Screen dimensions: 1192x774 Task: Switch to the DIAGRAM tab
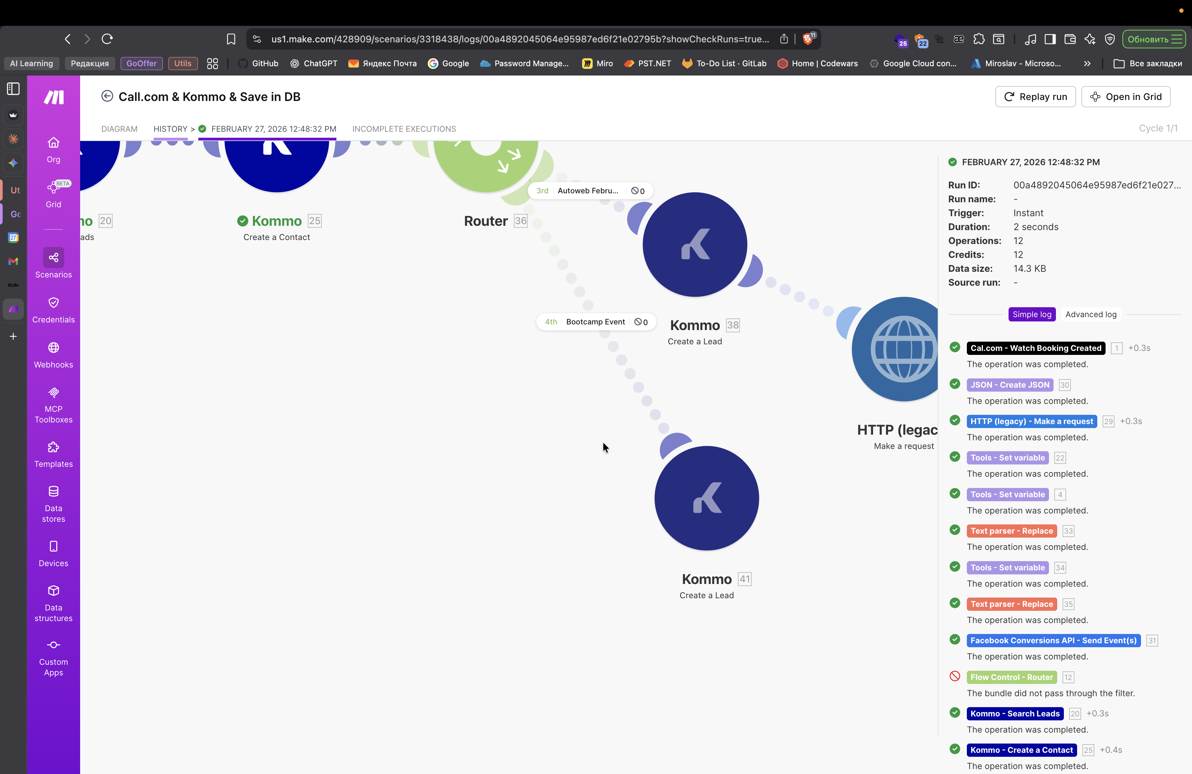coord(119,129)
